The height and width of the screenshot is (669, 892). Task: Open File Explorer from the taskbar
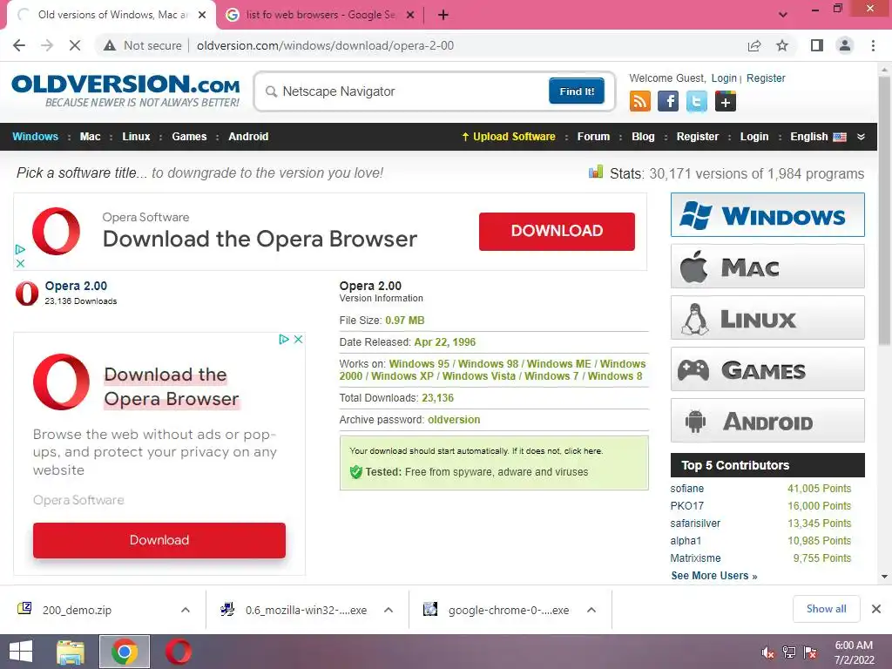70,652
